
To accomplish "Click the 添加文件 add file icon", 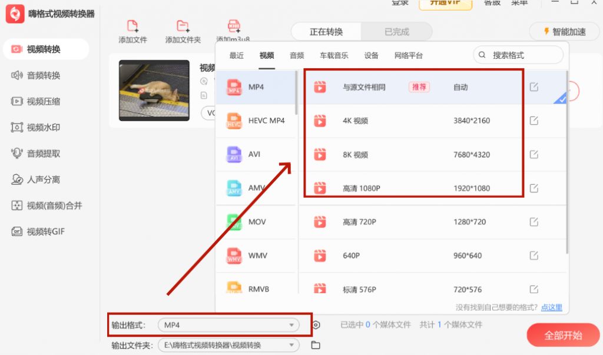I will click(x=132, y=27).
